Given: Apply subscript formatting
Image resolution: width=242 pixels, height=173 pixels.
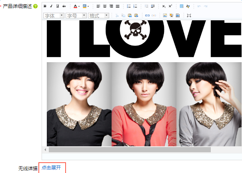Looking at the screenshot, I should coord(164,6).
